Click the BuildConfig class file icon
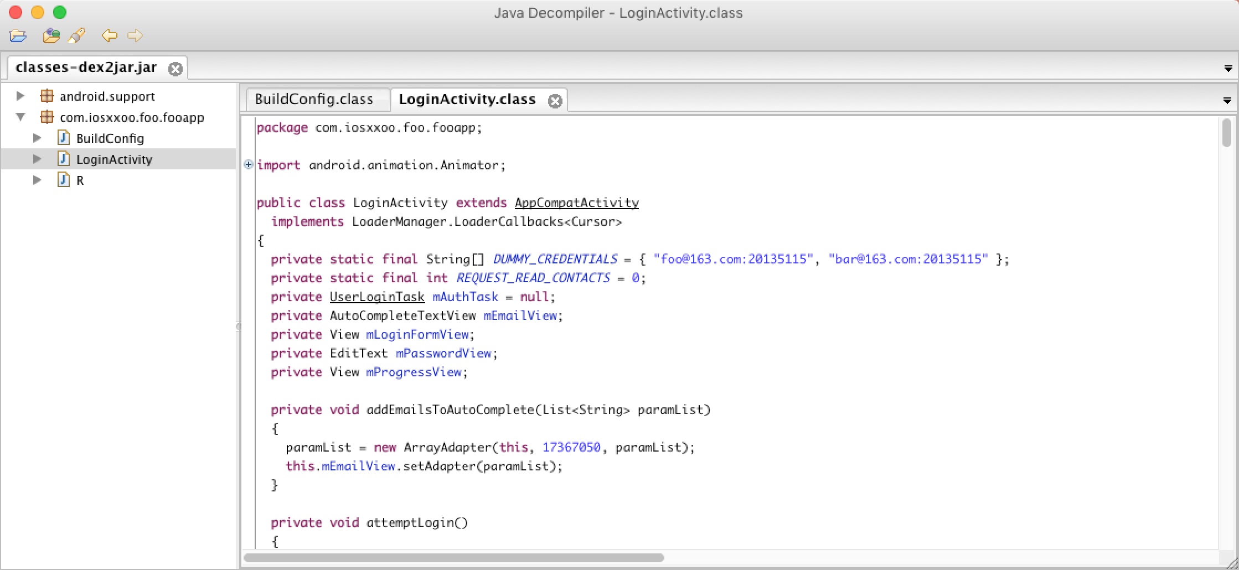 pyautogui.click(x=64, y=138)
